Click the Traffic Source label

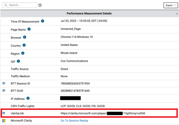coord(19,69)
